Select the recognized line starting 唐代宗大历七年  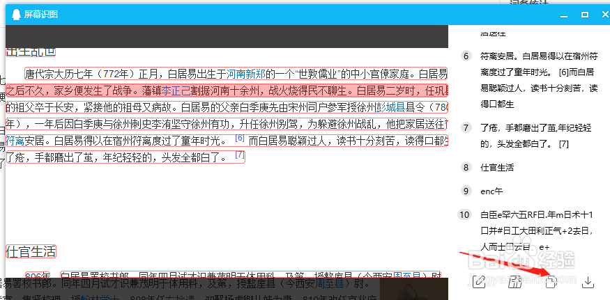[236, 74]
